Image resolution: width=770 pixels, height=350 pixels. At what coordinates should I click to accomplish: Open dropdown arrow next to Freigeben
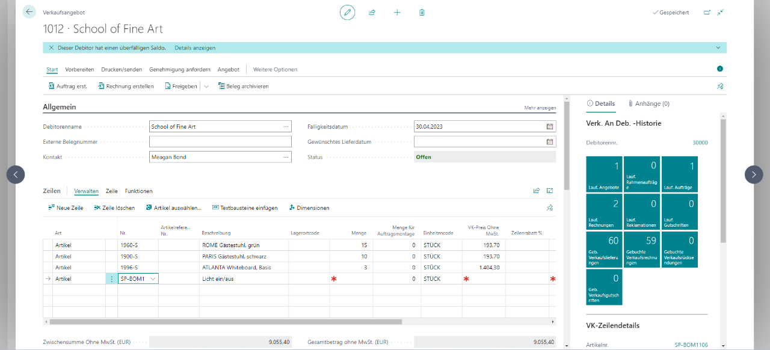pyautogui.click(x=206, y=86)
